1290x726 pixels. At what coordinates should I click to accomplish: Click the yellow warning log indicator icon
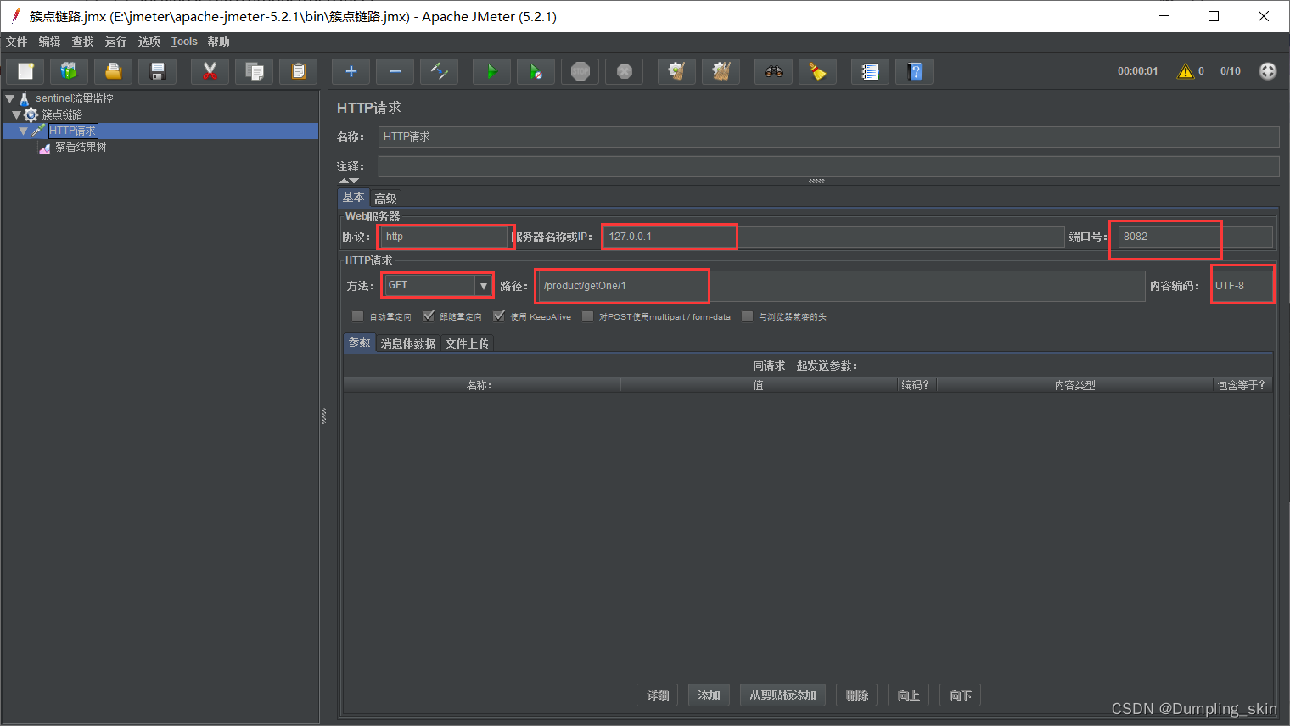point(1186,71)
